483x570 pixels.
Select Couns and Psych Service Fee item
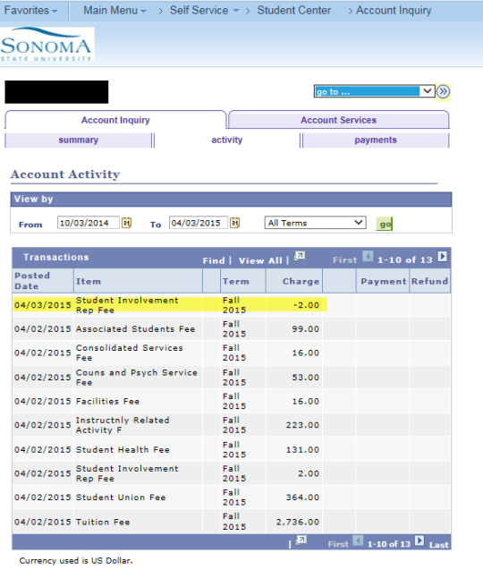tap(136, 378)
